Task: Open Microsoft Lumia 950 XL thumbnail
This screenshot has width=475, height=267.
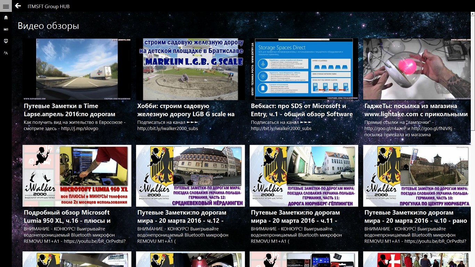Action: pyautogui.click(x=77, y=176)
